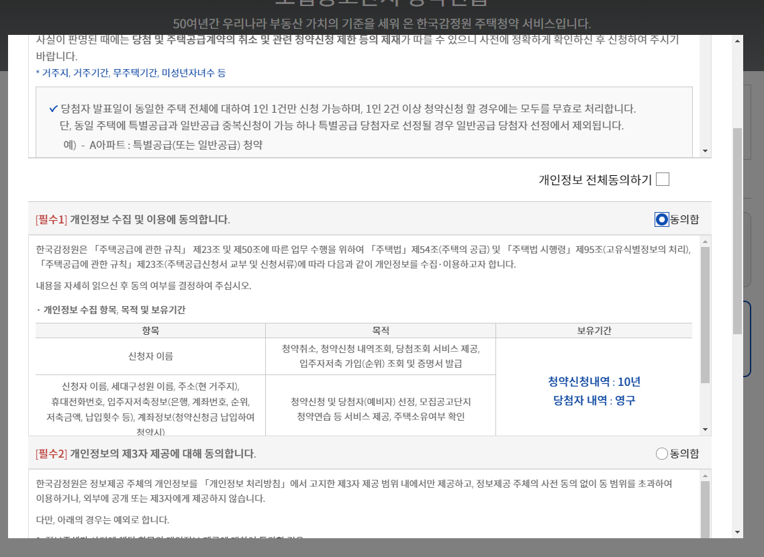Select 동의함 radio for 필수2 제3자 제공
The height and width of the screenshot is (557, 764).
point(662,454)
